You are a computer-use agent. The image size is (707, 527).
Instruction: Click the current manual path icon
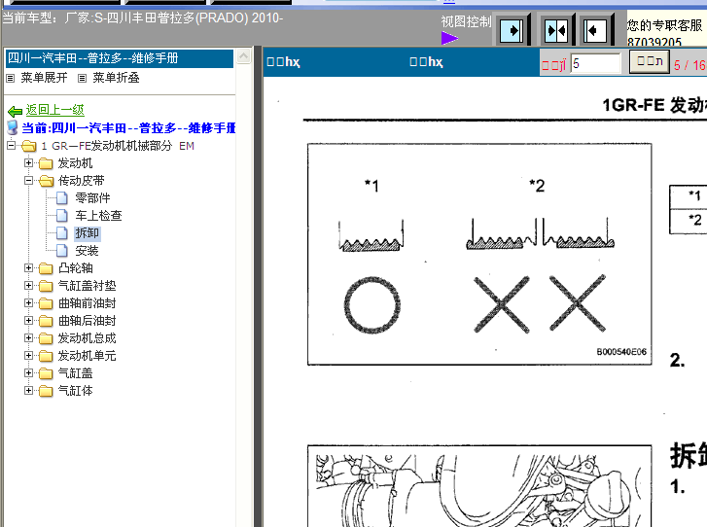point(13,127)
